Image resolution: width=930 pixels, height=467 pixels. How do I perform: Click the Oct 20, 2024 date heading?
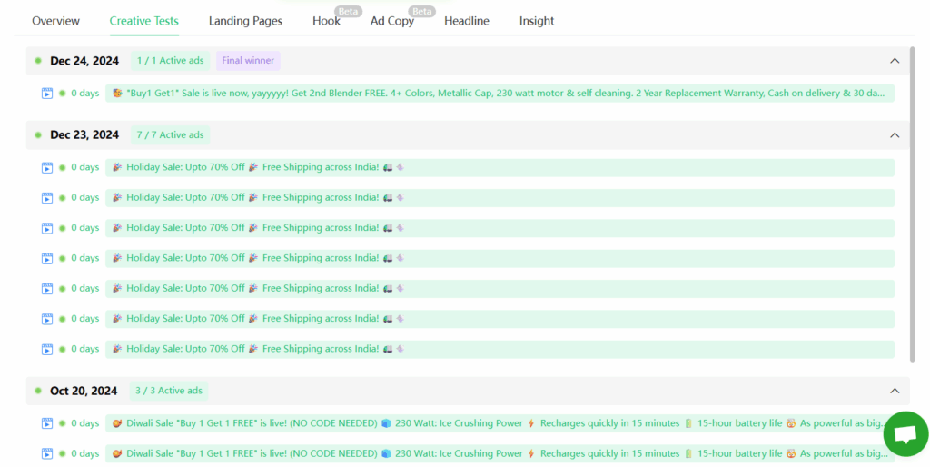coord(84,391)
